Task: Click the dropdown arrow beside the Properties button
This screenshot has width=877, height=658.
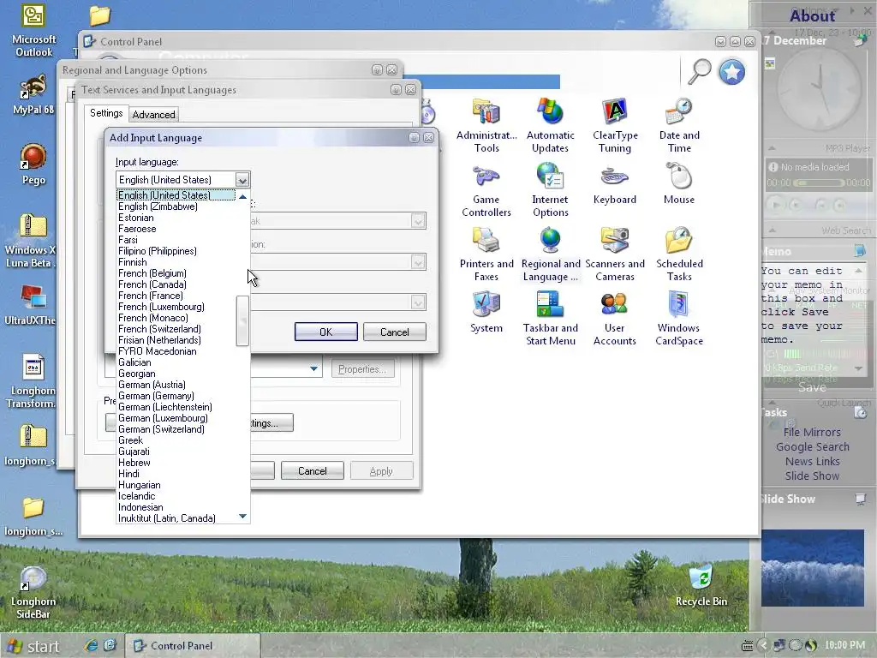Action: click(313, 368)
